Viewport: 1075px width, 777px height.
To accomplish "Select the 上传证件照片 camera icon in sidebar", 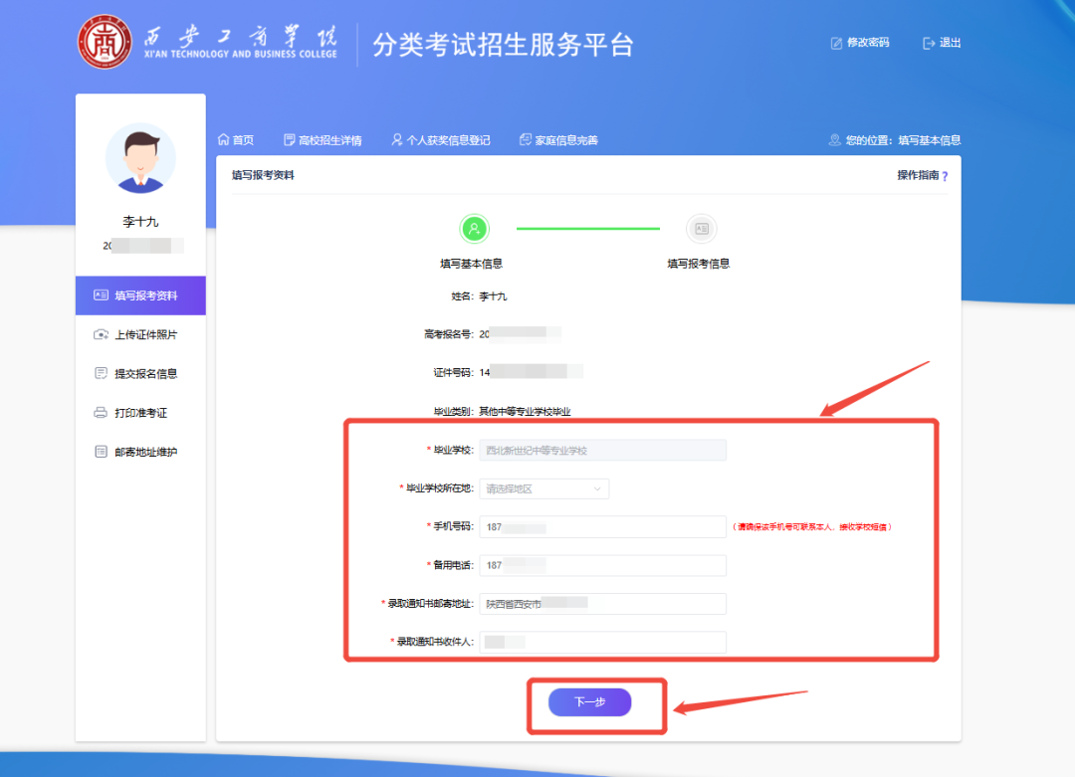I will click(x=103, y=334).
